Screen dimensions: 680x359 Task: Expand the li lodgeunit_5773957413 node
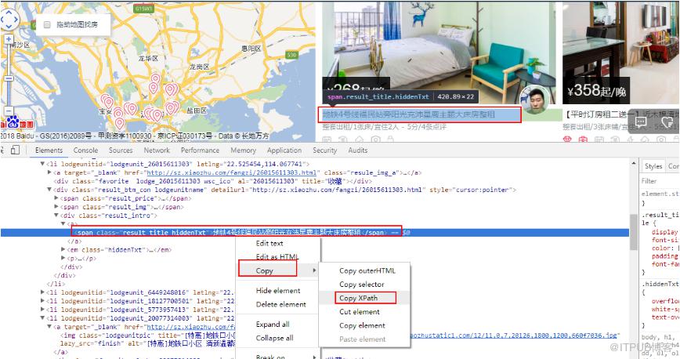42,310
